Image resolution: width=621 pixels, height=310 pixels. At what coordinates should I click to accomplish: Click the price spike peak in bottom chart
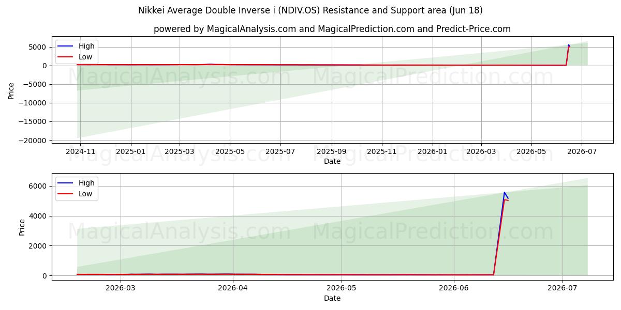(x=504, y=192)
